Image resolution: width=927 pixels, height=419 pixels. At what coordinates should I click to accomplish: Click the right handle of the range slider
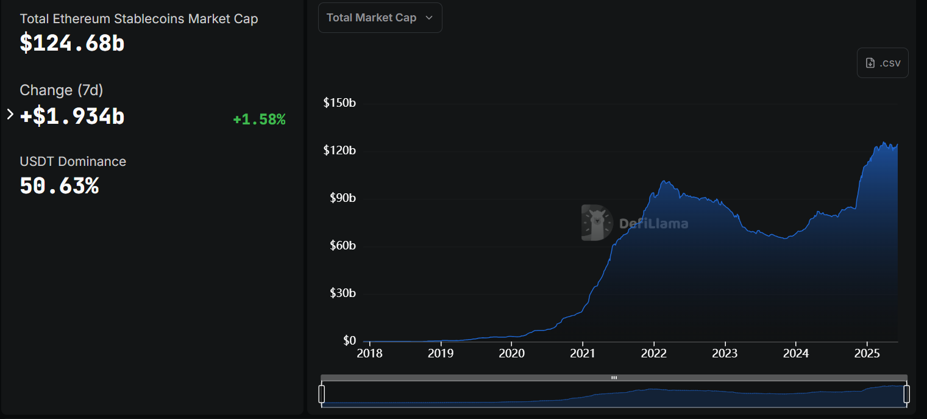[x=907, y=394]
